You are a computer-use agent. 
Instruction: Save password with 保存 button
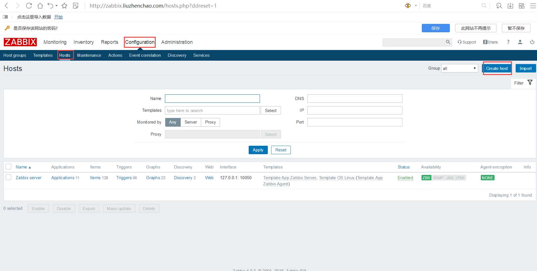tap(436, 28)
